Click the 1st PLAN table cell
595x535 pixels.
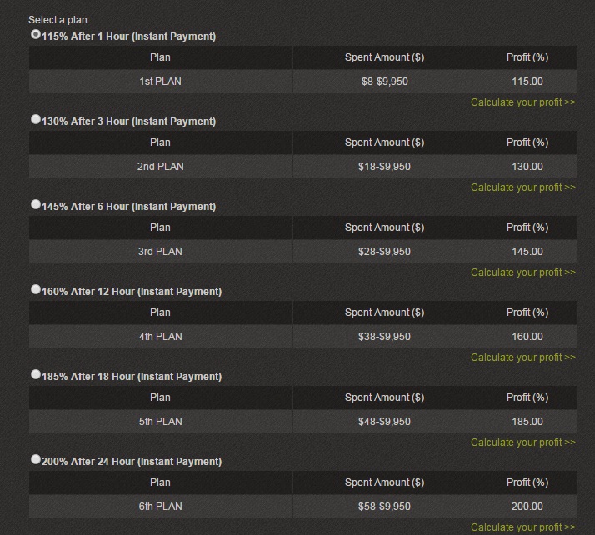pos(161,82)
